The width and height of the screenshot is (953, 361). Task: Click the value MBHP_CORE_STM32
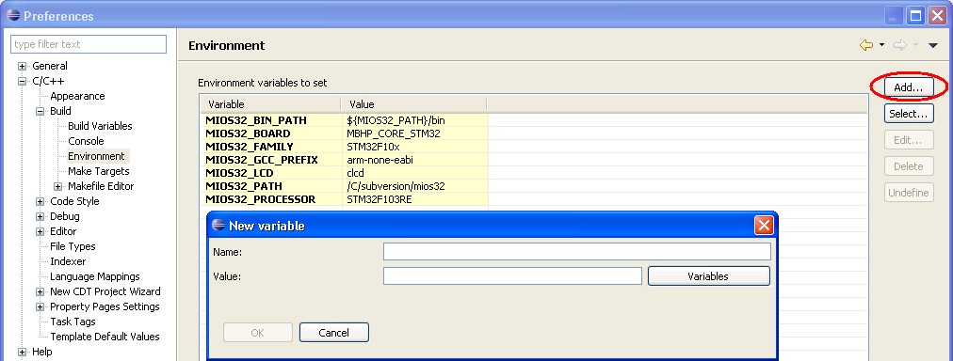[x=393, y=133]
